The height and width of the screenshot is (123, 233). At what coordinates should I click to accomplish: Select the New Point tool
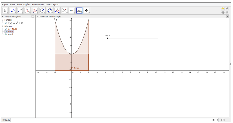13,11
